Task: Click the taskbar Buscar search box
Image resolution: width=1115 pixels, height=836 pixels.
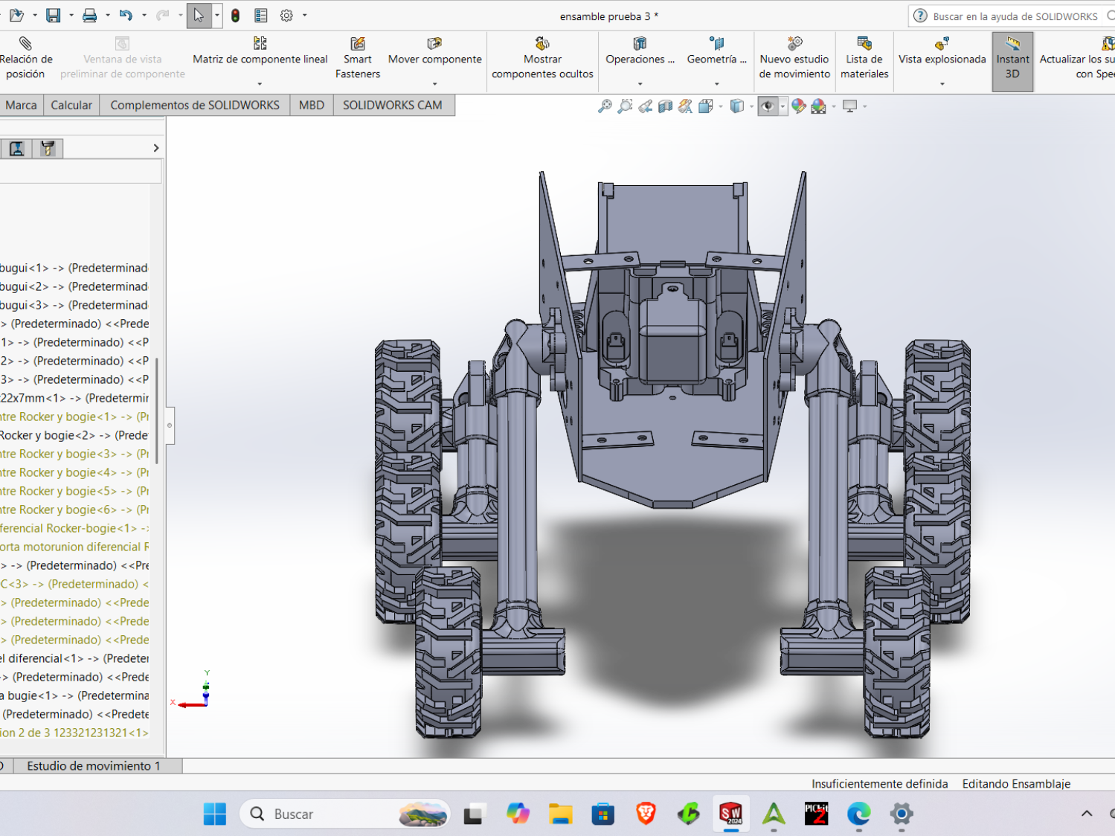Action: coord(345,814)
